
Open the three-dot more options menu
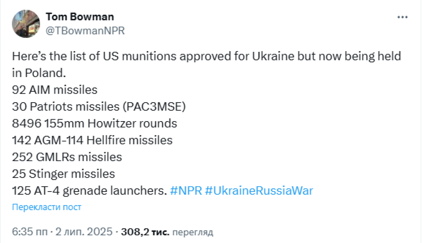(x=402, y=18)
